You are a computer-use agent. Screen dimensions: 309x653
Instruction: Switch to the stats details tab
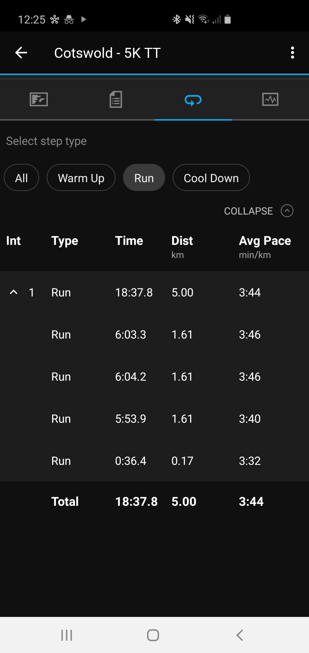point(116,100)
